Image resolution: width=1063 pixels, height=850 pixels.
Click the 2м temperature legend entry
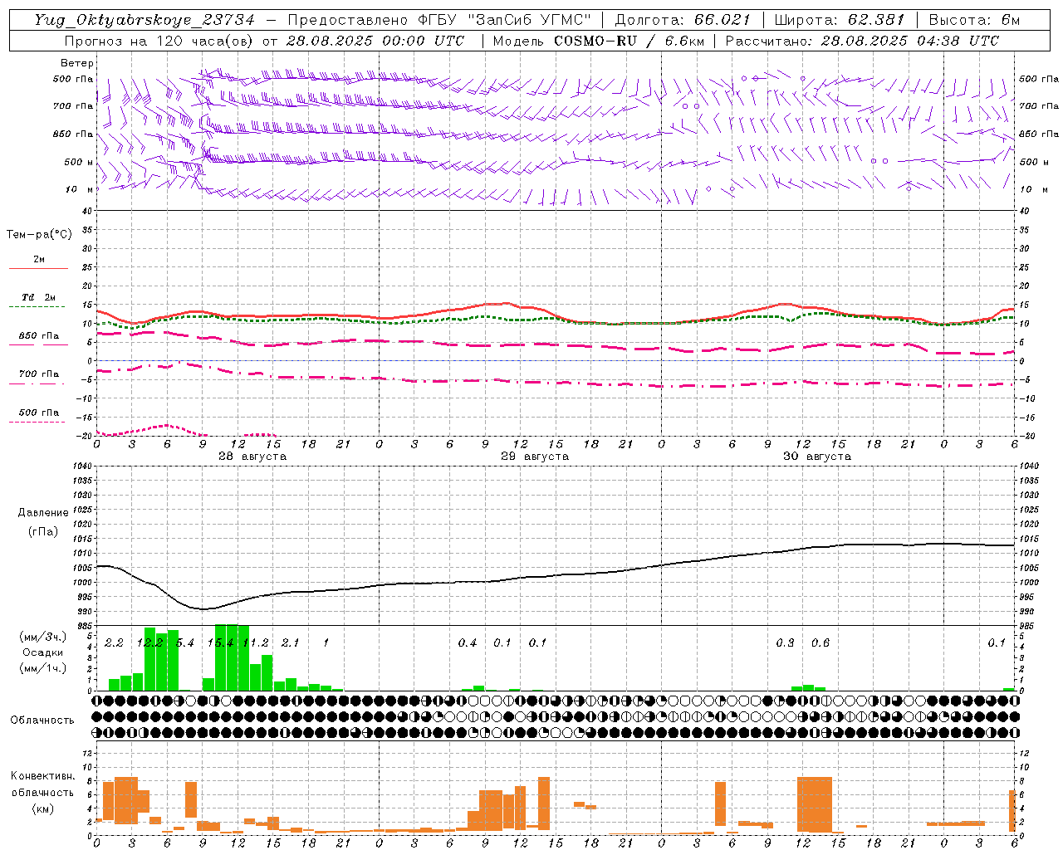(39, 259)
